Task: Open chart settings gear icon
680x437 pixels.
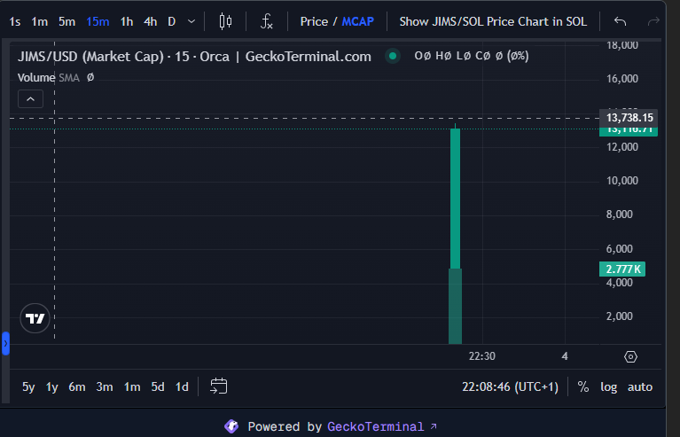Action: pyautogui.click(x=630, y=357)
